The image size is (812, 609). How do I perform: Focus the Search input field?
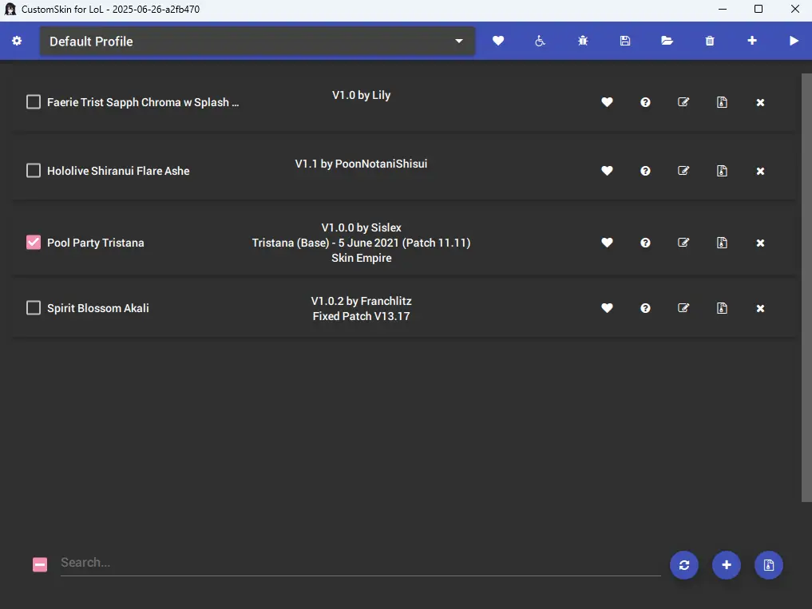tap(360, 563)
